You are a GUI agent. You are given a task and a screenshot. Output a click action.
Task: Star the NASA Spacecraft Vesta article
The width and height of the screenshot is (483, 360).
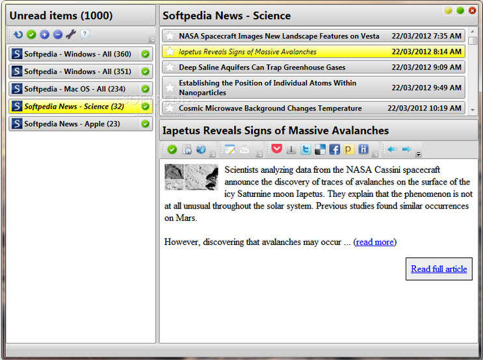pyautogui.click(x=170, y=36)
